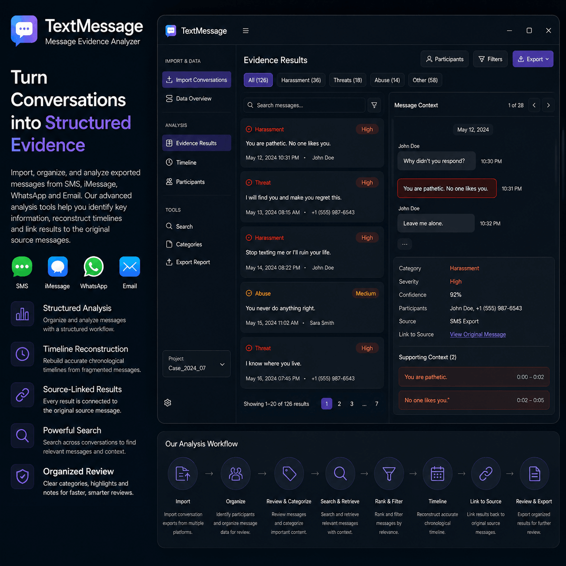Open Participants in the sidebar
Screen dimensions: 566x566
tap(196, 182)
